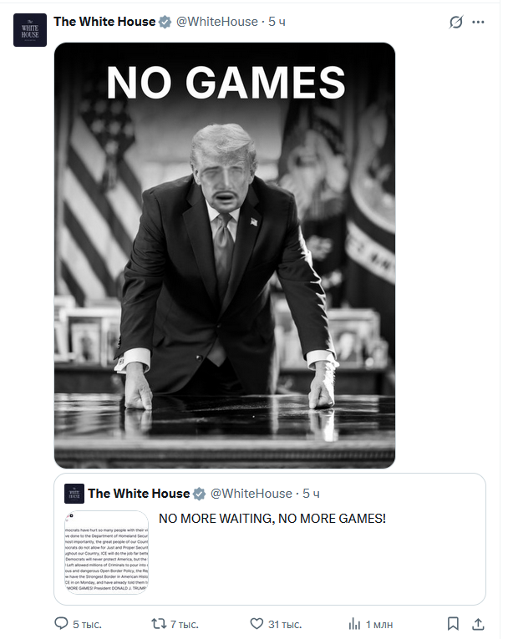This screenshot has height=639, width=508.
Task: Click the White House profile avatar
Action: (30, 30)
